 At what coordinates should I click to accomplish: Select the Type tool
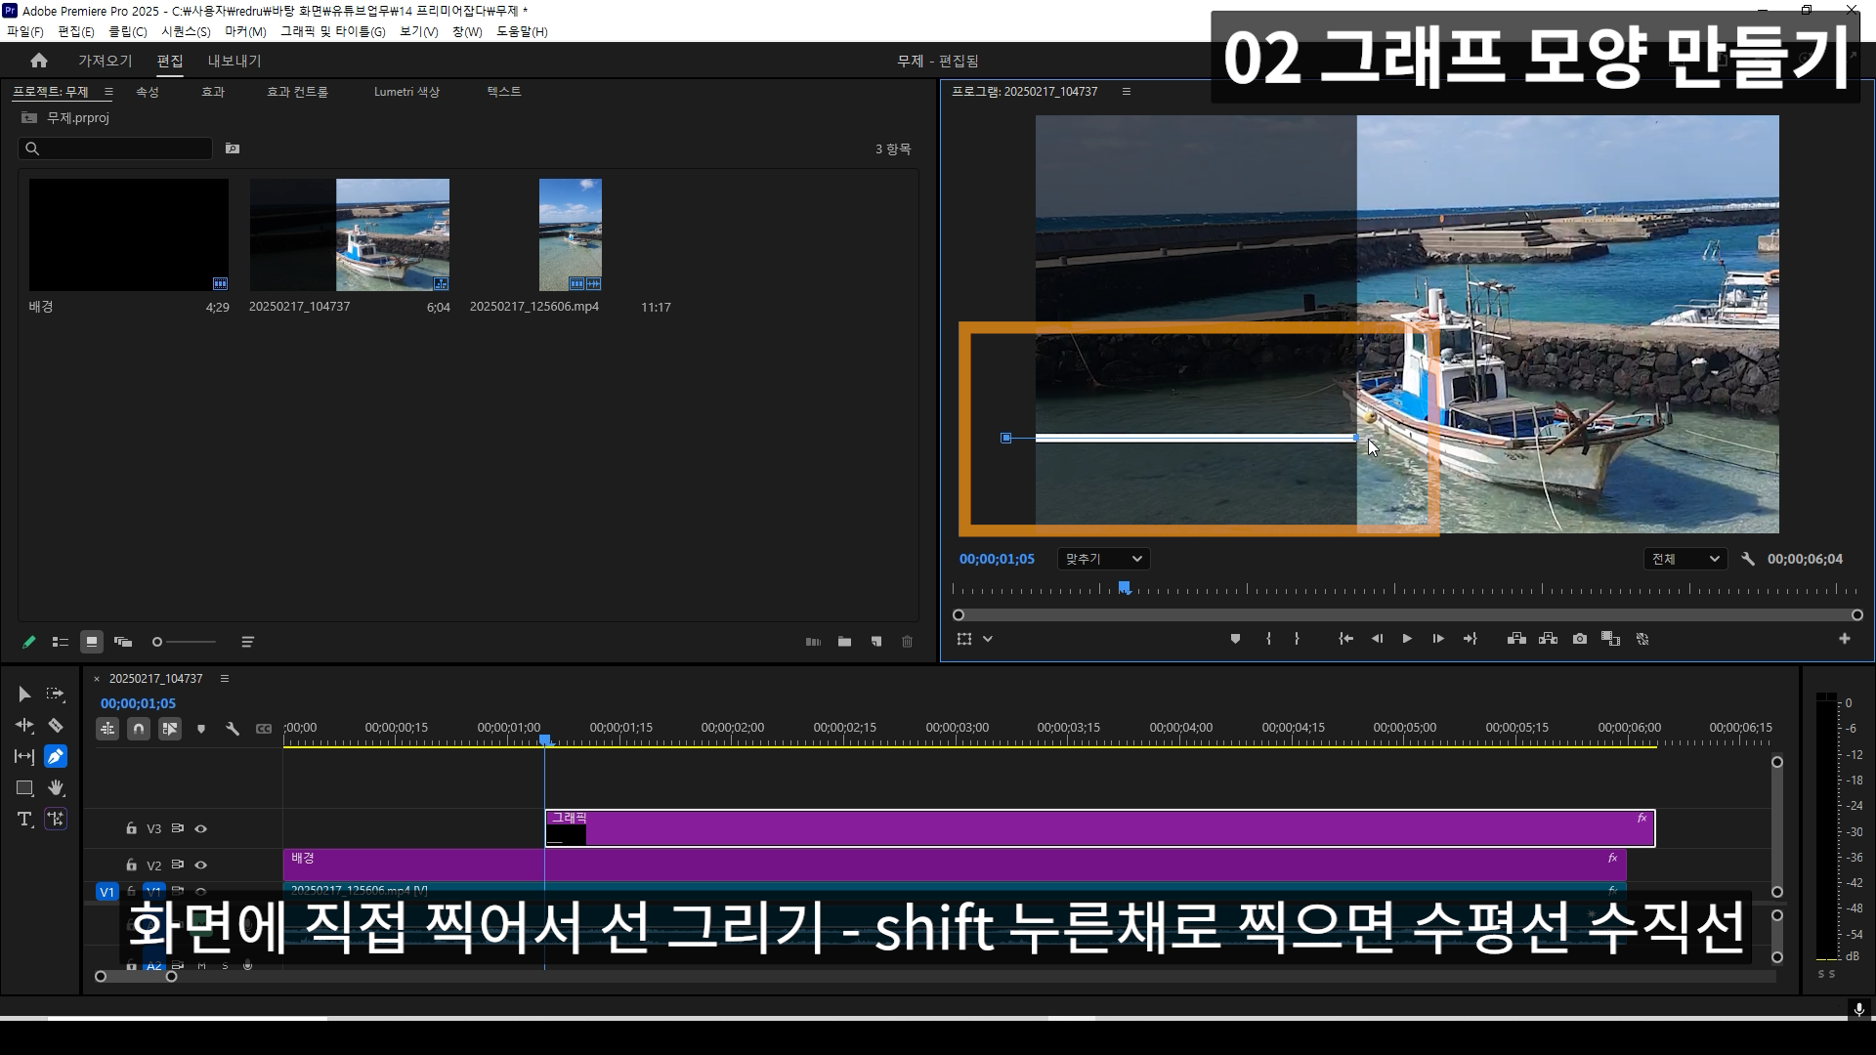[24, 819]
